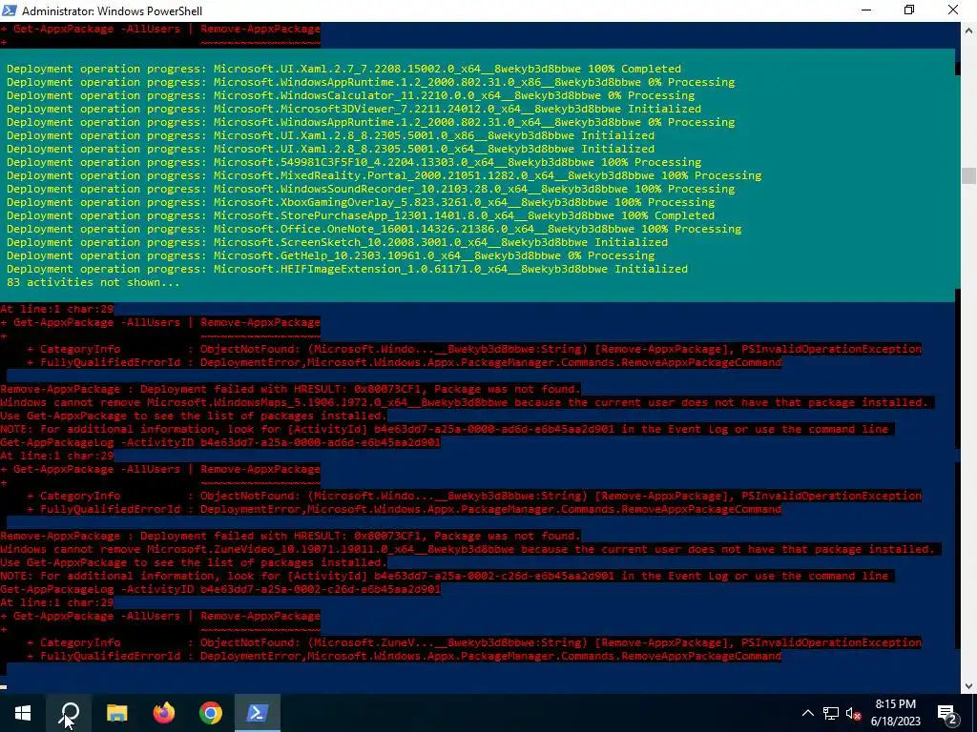Click the WindowsAppRuntime x64 progress line
Viewport: 977px width, 732px height.
[x=370, y=122]
